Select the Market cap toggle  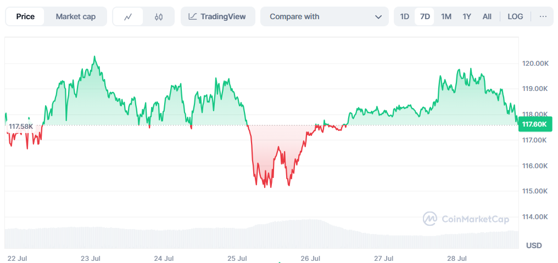tap(75, 16)
